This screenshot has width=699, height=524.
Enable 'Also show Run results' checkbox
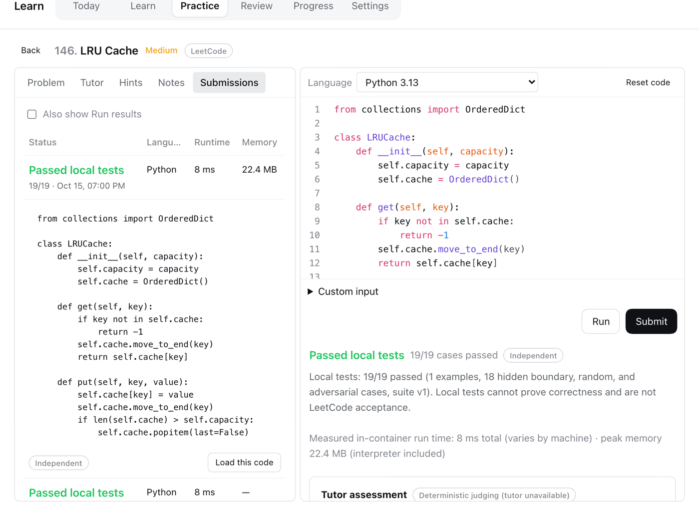32,114
